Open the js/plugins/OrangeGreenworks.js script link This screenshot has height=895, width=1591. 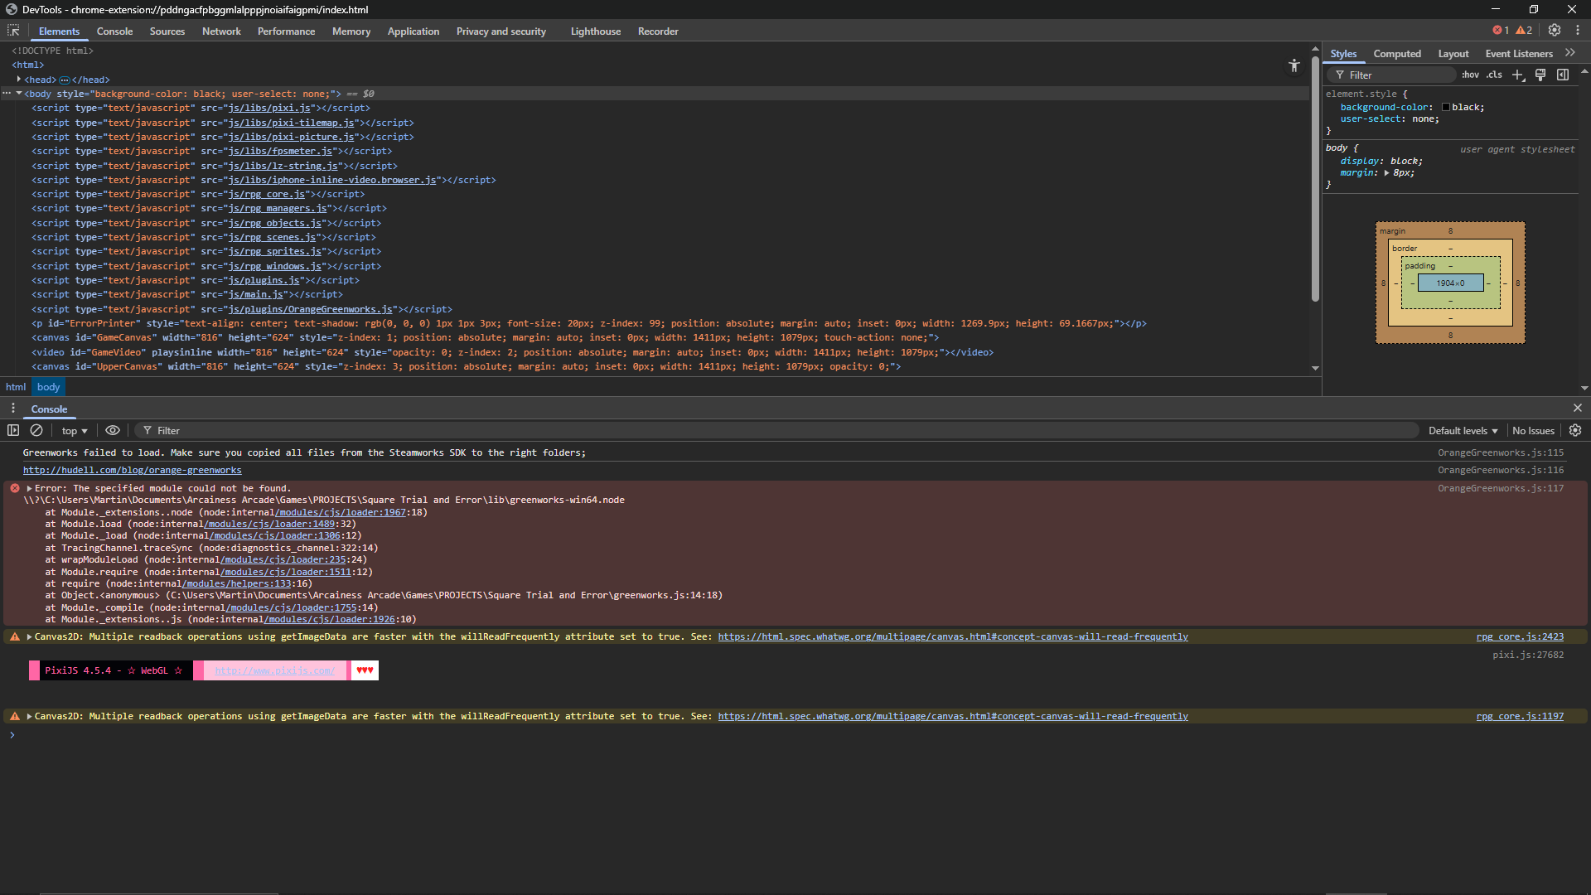(311, 310)
